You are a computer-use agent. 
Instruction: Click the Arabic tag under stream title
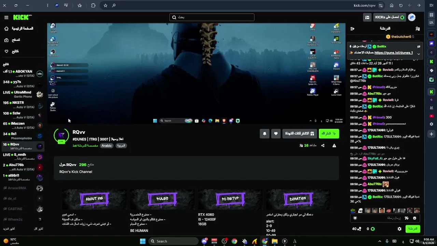pos(107,146)
